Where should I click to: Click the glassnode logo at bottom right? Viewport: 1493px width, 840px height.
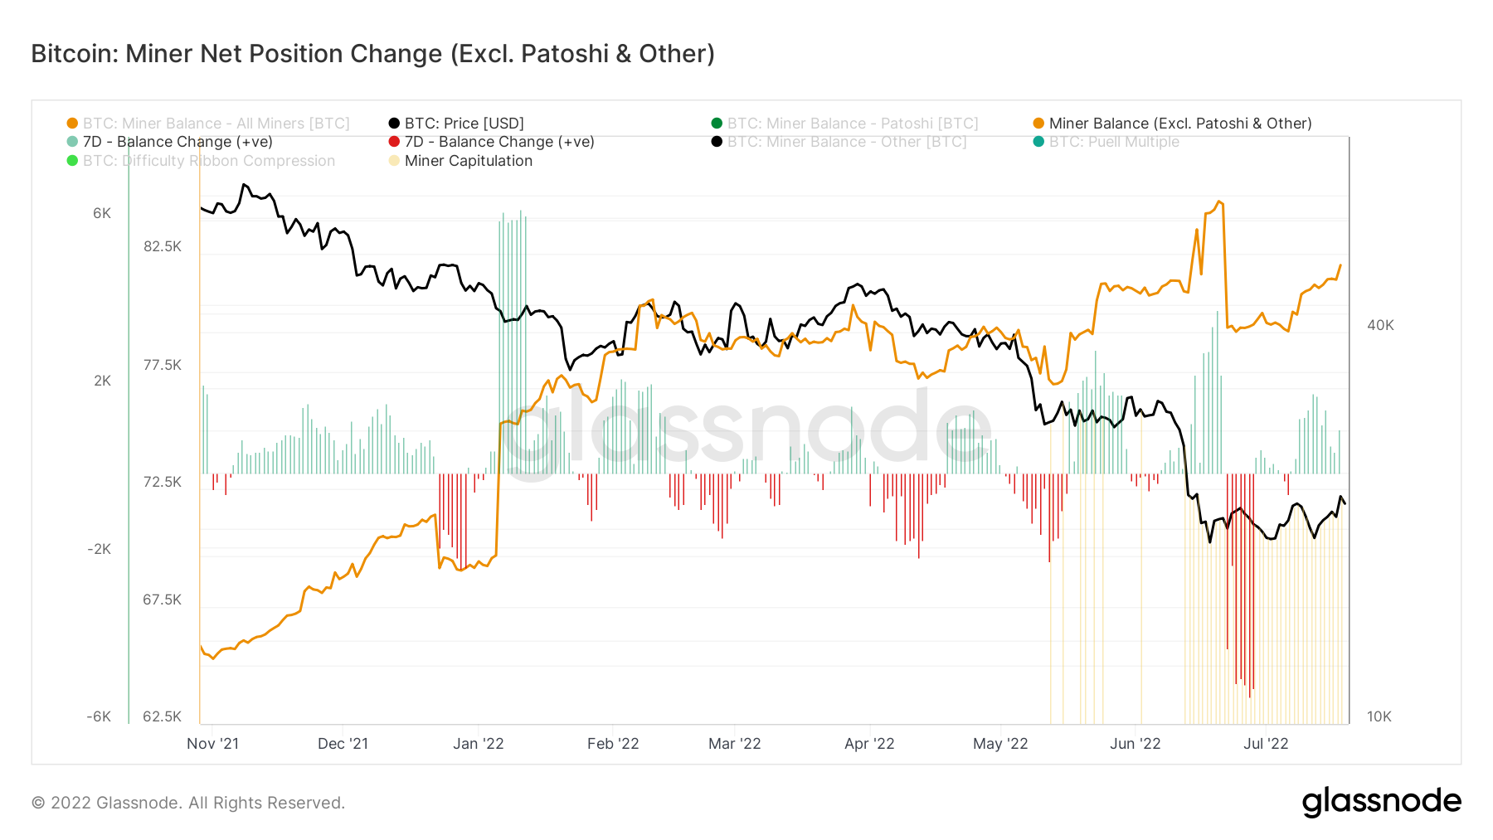[1381, 802]
